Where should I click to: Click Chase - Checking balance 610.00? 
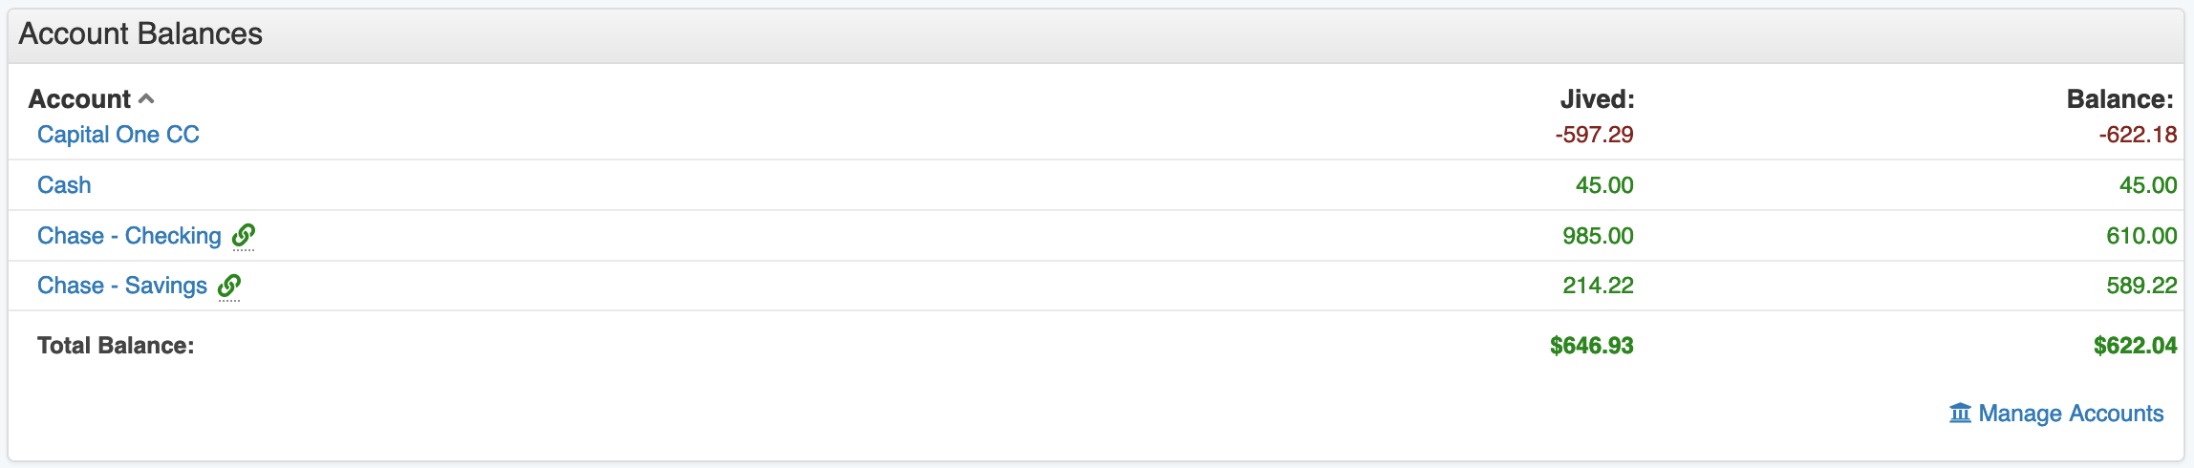2140,236
